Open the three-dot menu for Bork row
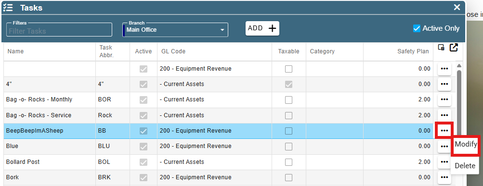Image resolution: width=483 pixels, height=186 pixels. click(x=444, y=177)
